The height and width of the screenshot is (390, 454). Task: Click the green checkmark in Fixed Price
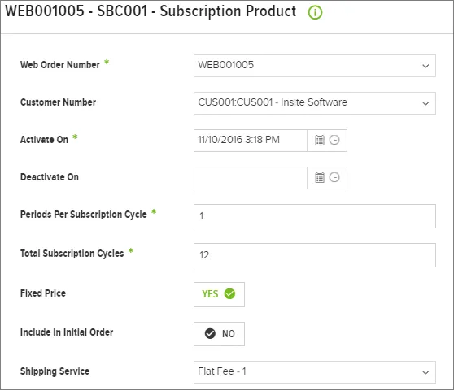point(229,294)
